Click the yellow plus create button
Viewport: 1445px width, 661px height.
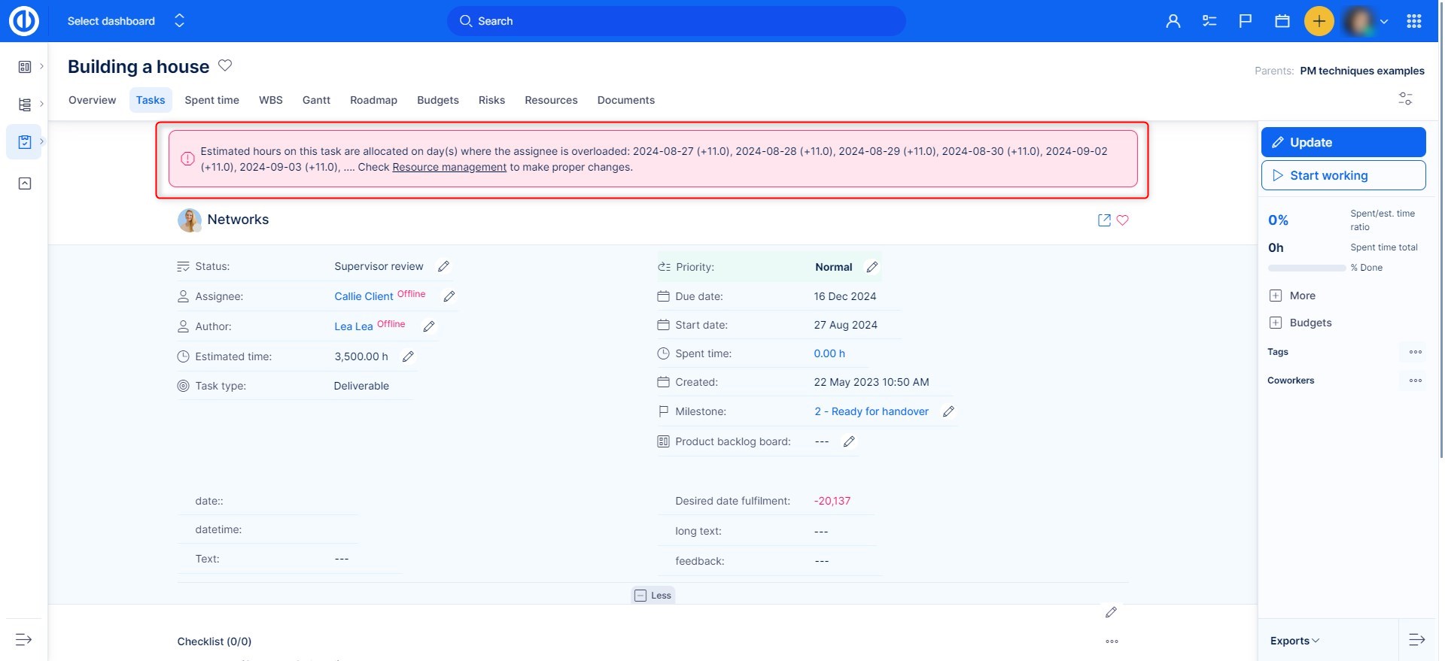[x=1319, y=21]
